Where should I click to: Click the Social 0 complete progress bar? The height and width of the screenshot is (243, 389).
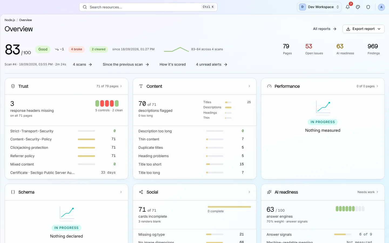tap(229, 207)
